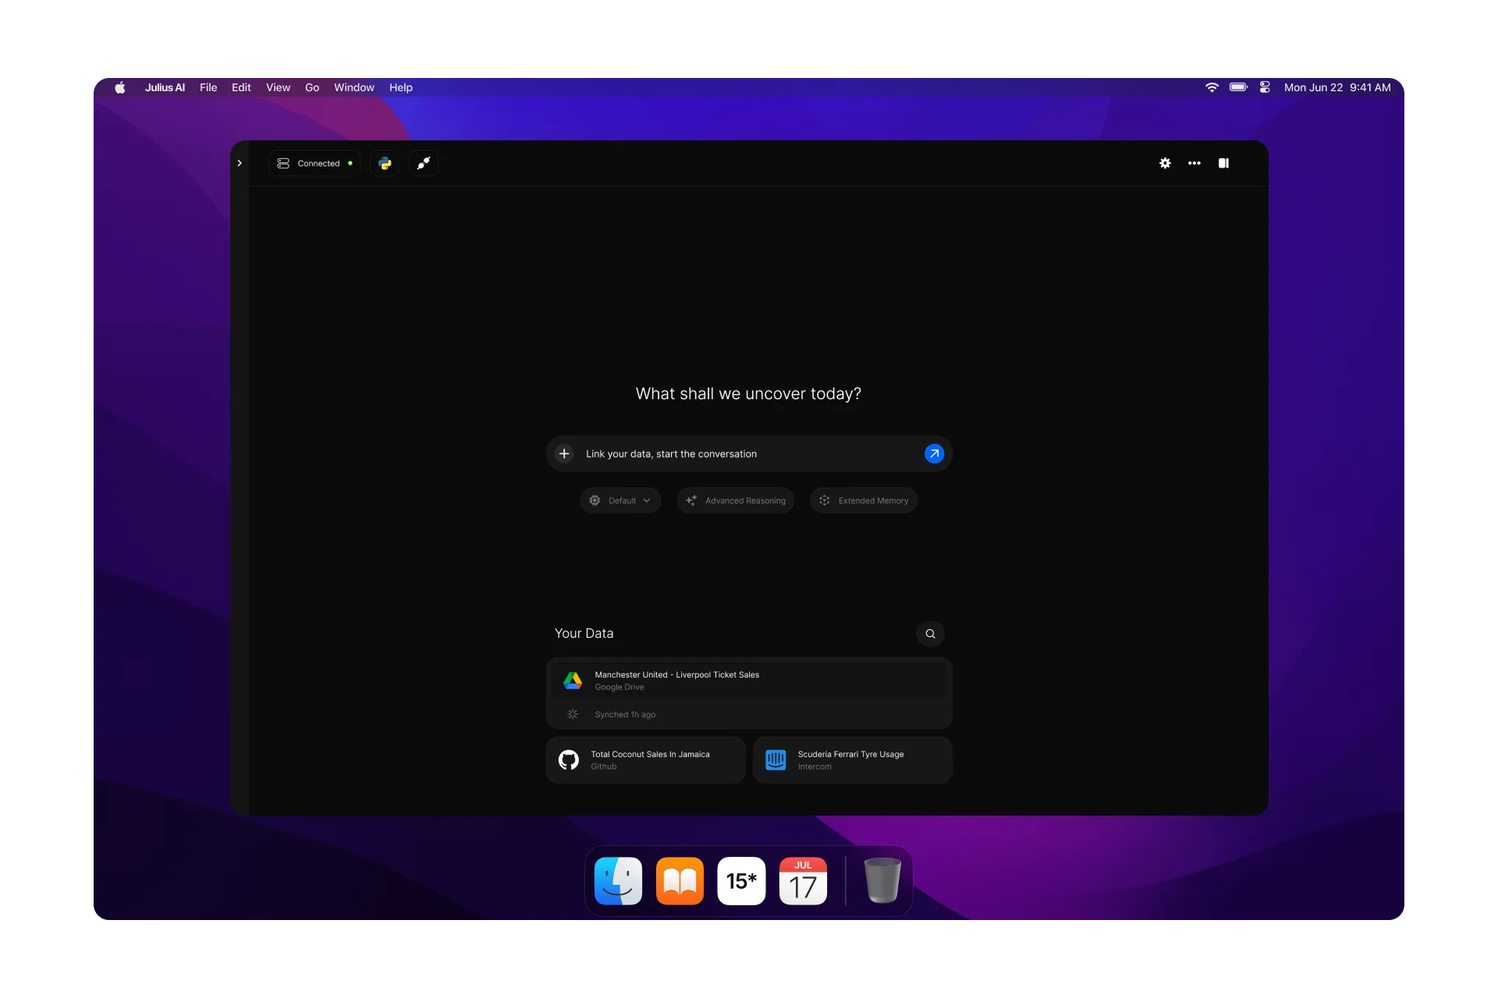The height and width of the screenshot is (998, 1498).
Task: Open the Edit menu
Action: (x=241, y=87)
